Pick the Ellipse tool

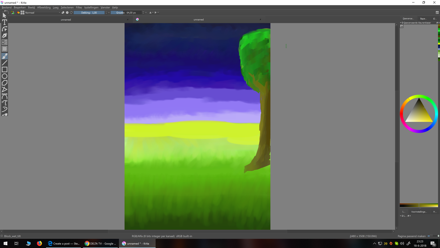pyautogui.click(x=4, y=76)
